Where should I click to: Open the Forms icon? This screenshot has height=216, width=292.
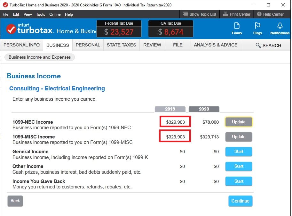(x=236, y=28)
